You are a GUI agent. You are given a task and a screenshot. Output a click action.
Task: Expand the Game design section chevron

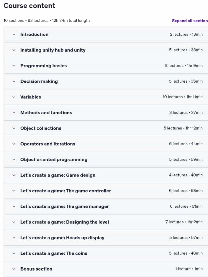coord(14,175)
